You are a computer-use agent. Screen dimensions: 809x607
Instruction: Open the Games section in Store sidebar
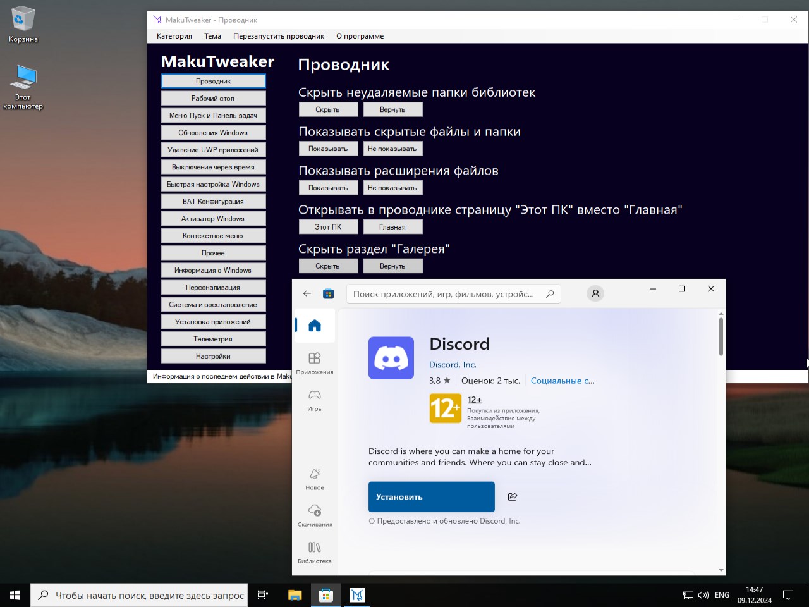(x=315, y=400)
